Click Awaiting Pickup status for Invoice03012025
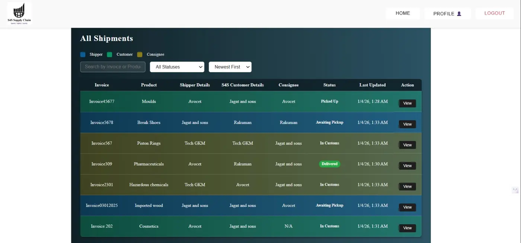521x243 pixels. coord(329,205)
